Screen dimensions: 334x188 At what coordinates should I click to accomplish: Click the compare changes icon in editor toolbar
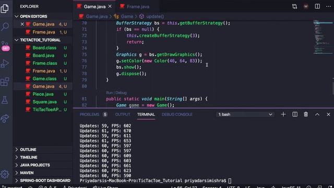point(294,6)
